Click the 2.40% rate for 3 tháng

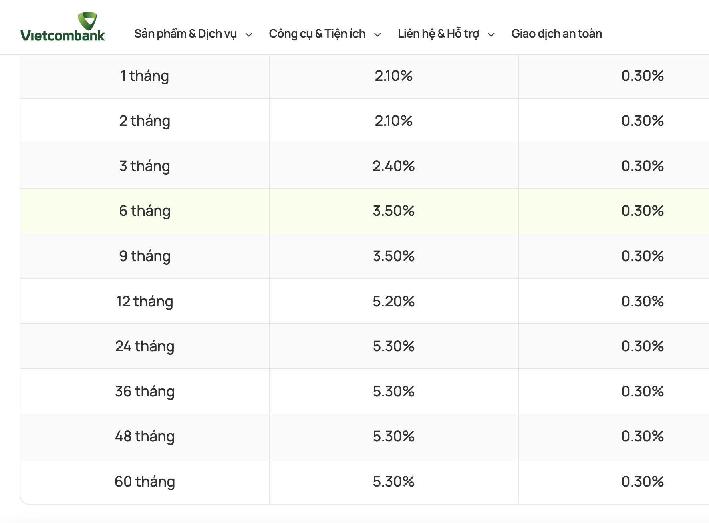[x=393, y=166]
